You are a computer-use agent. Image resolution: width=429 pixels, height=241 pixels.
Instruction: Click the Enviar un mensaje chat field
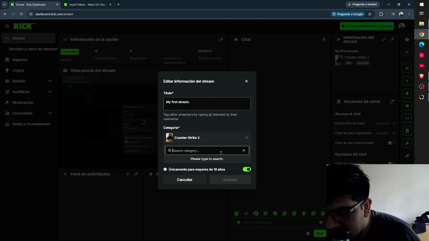click(x=279, y=223)
